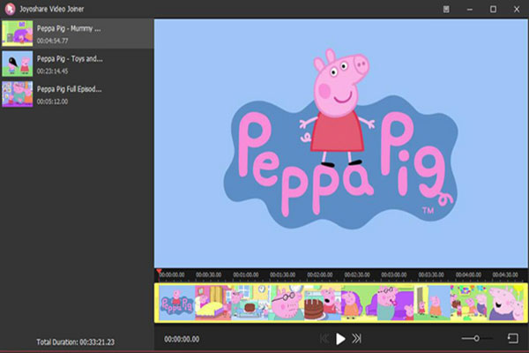The height and width of the screenshot is (353, 529).
Task: Adjust the timeline zoom slider
Action: (x=477, y=338)
